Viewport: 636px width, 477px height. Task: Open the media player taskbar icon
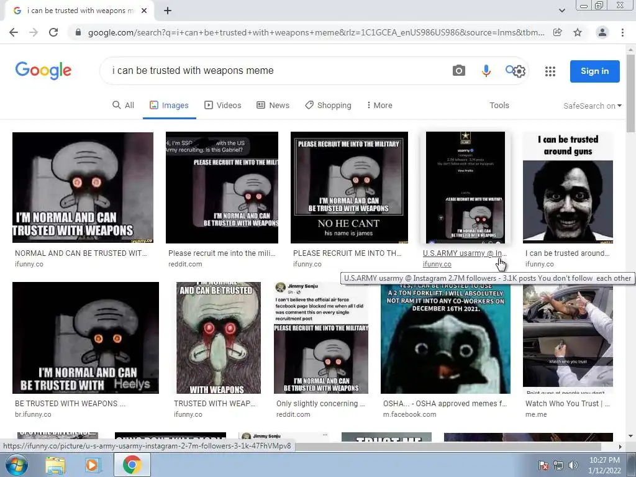pos(93,465)
